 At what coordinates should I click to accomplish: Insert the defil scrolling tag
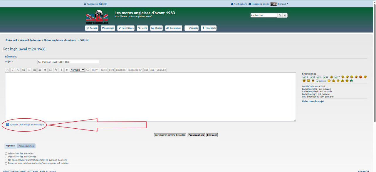pos(111,70)
